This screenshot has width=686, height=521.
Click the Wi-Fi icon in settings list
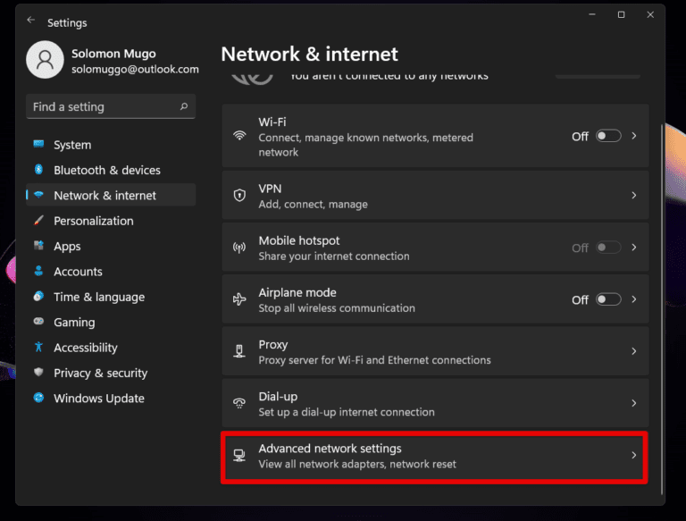point(239,136)
